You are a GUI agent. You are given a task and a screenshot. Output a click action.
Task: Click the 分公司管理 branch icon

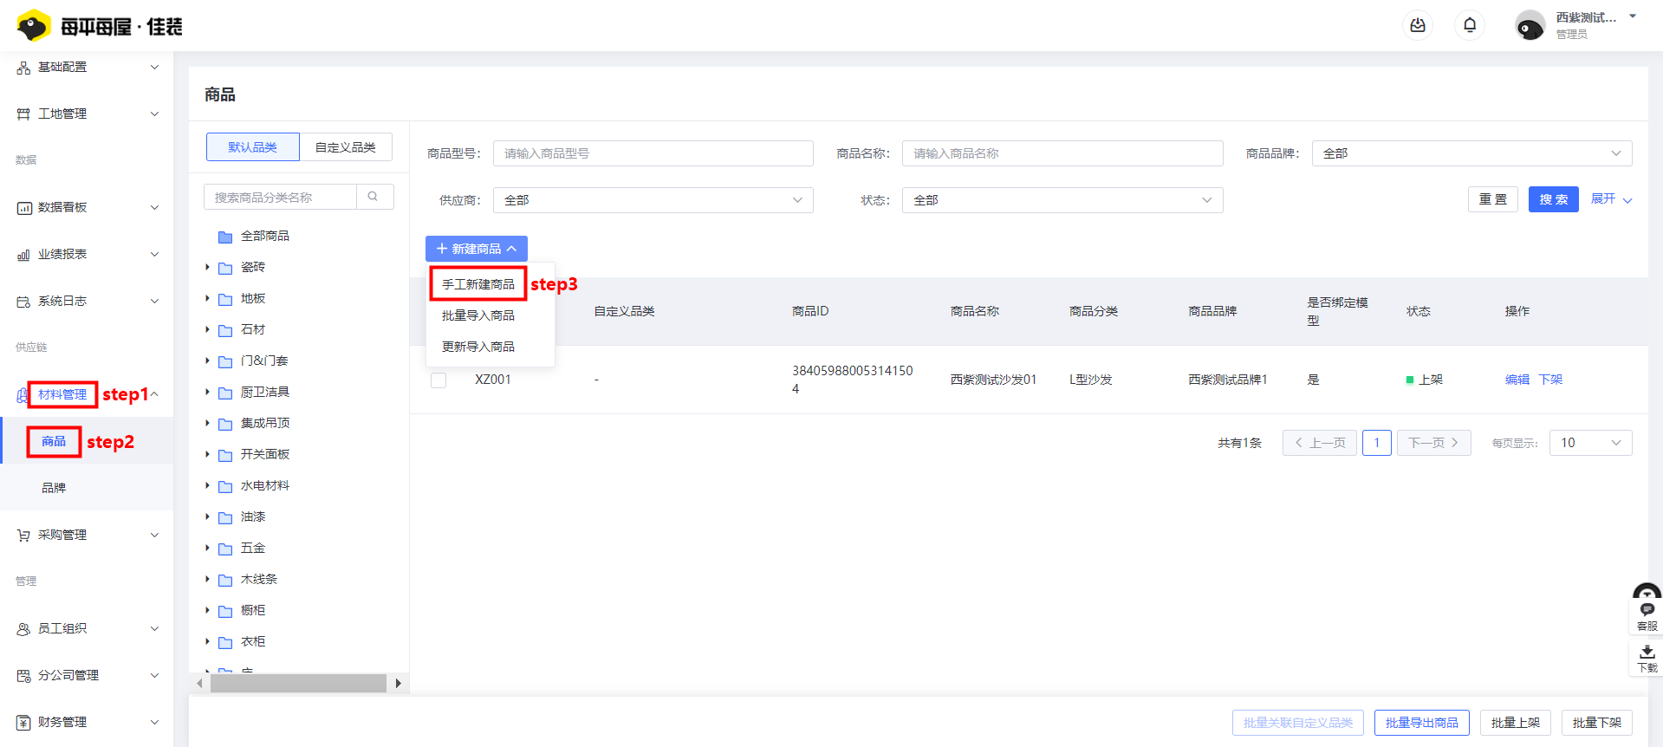point(23,676)
